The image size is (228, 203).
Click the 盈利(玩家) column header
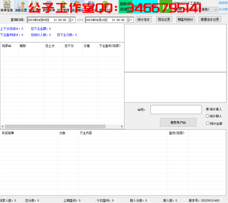click(x=178, y=133)
